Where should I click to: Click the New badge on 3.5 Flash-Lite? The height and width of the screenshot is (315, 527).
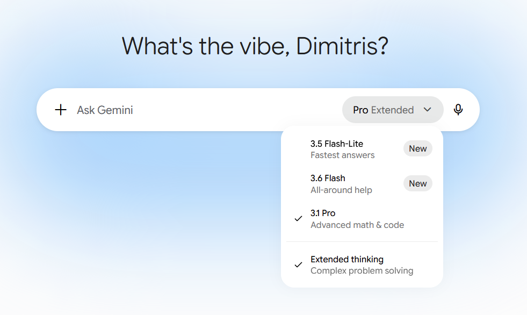tap(418, 148)
